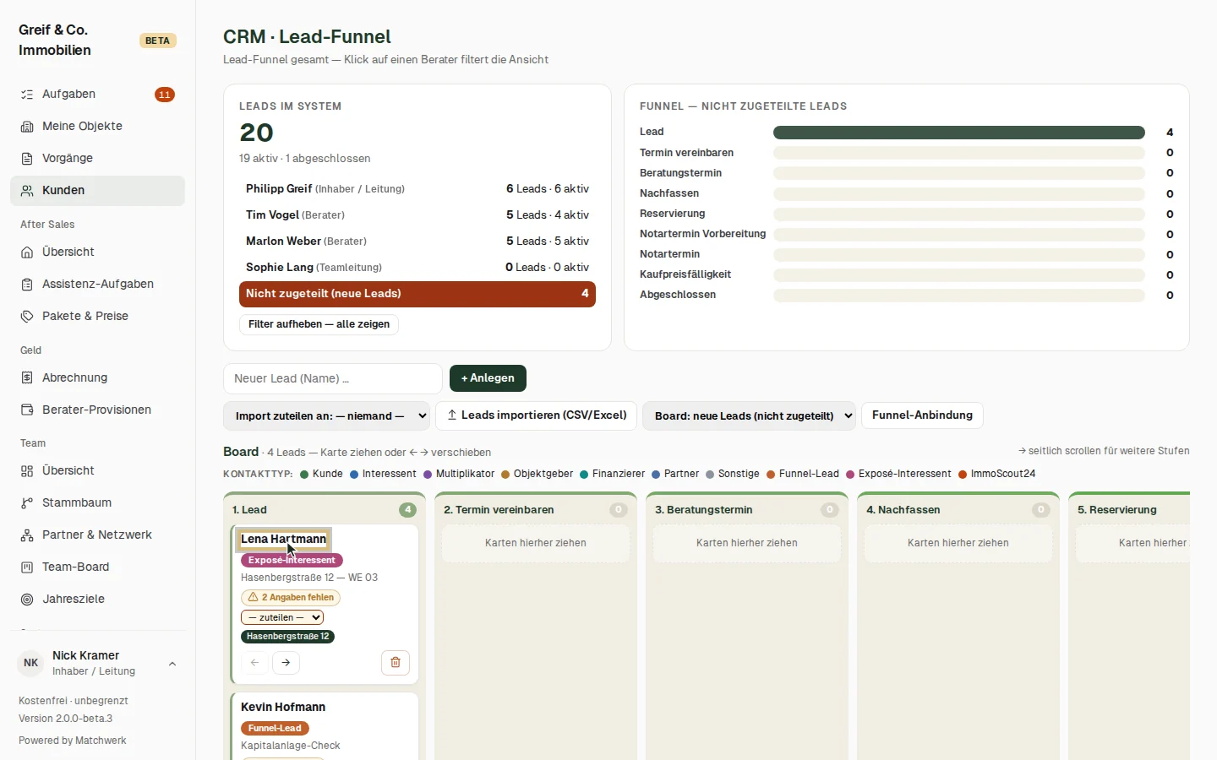Focus the Neuer Lead name input field
The image size is (1217, 760).
[x=333, y=378]
